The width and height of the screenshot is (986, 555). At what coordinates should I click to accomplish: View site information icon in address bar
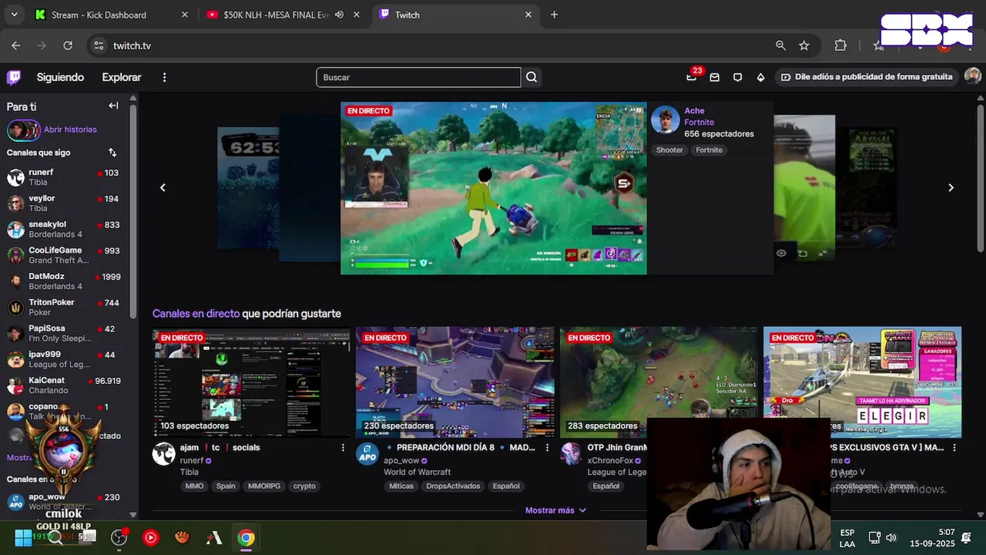click(x=99, y=45)
